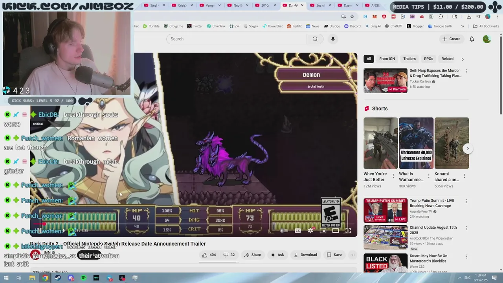Image resolution: width=503 pixels, height=283 pixels.
Task: Open Steam from the taskbar
Action: click(58, 278)
